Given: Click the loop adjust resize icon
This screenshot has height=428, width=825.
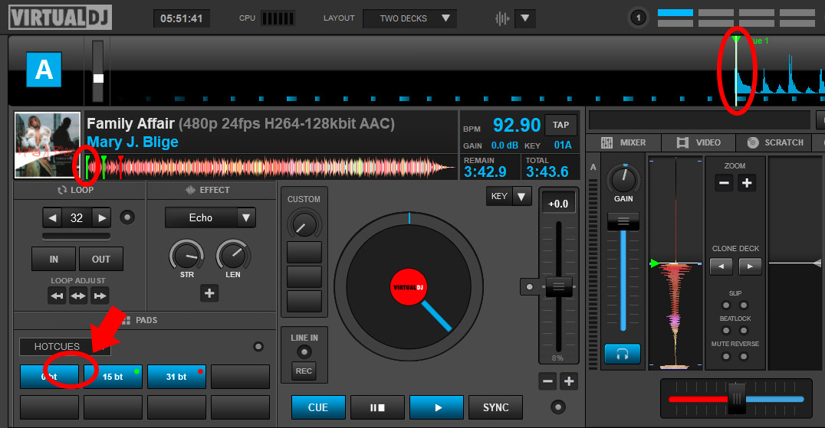Looking at the screenshot, I should click(78, 296).
